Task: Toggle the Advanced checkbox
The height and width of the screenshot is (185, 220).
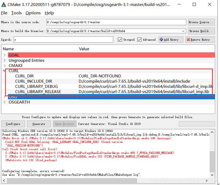Action: (139, 40)
